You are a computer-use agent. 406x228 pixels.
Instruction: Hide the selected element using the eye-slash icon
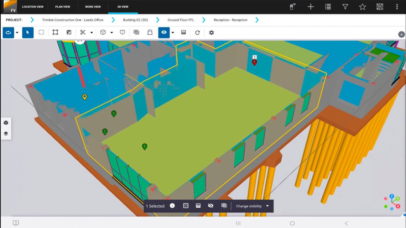(x=211, y=206)
